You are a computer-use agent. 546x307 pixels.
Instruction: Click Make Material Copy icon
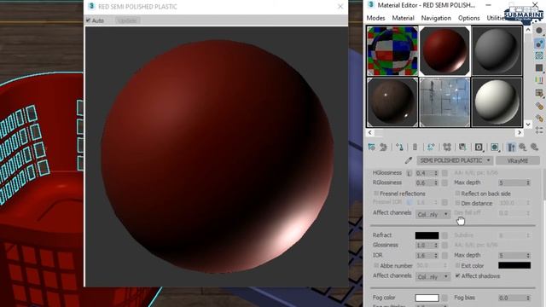click(431, 148)
